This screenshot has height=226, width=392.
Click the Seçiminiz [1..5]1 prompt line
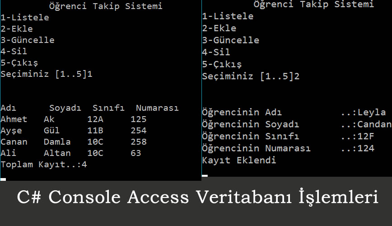[x=47, y=74]
